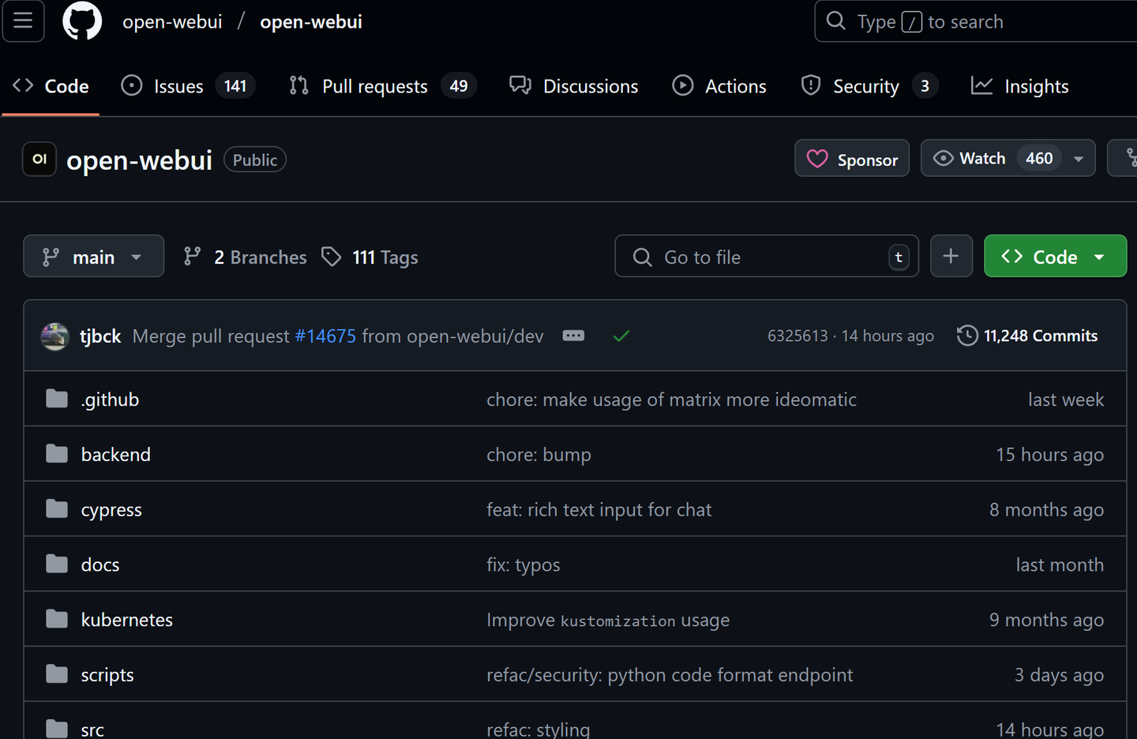Watch the repository
1137x739 pixels.
pos(982,158)
